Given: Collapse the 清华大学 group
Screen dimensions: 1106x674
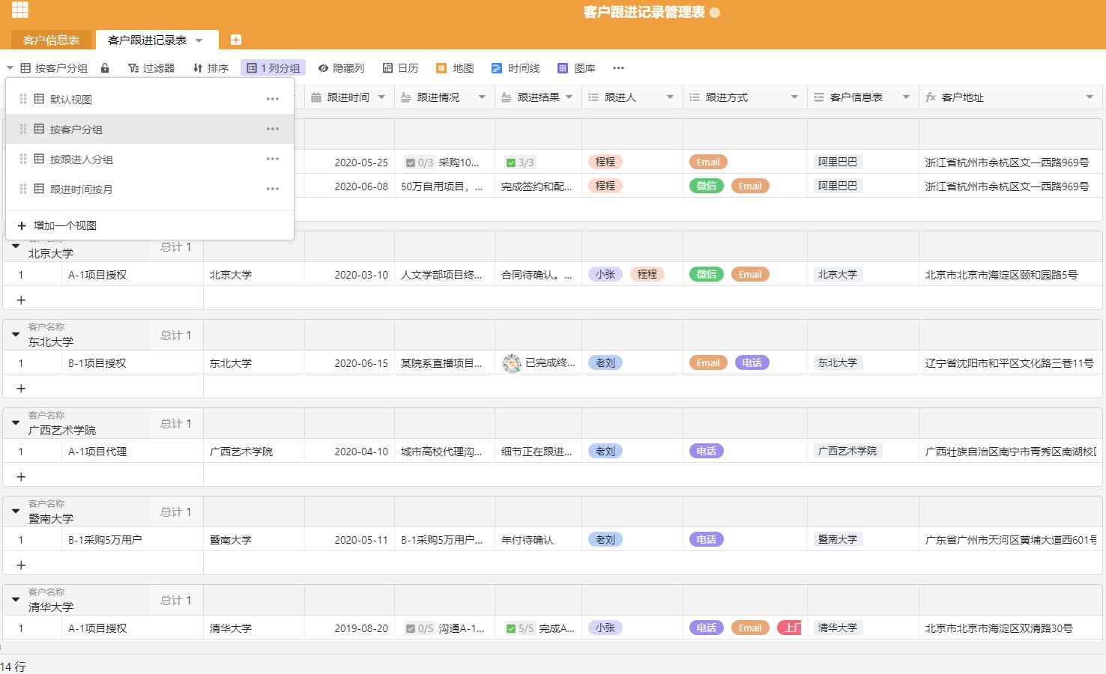Looking at the screenshot, I should coord(16,600).
